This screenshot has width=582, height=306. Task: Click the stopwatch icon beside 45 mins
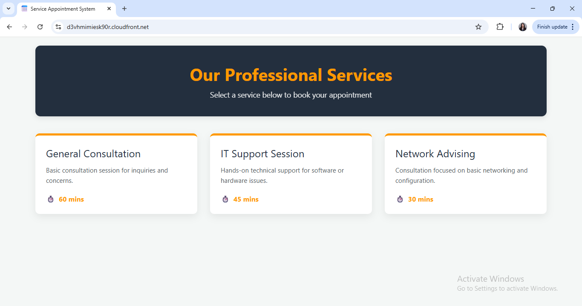225,199
